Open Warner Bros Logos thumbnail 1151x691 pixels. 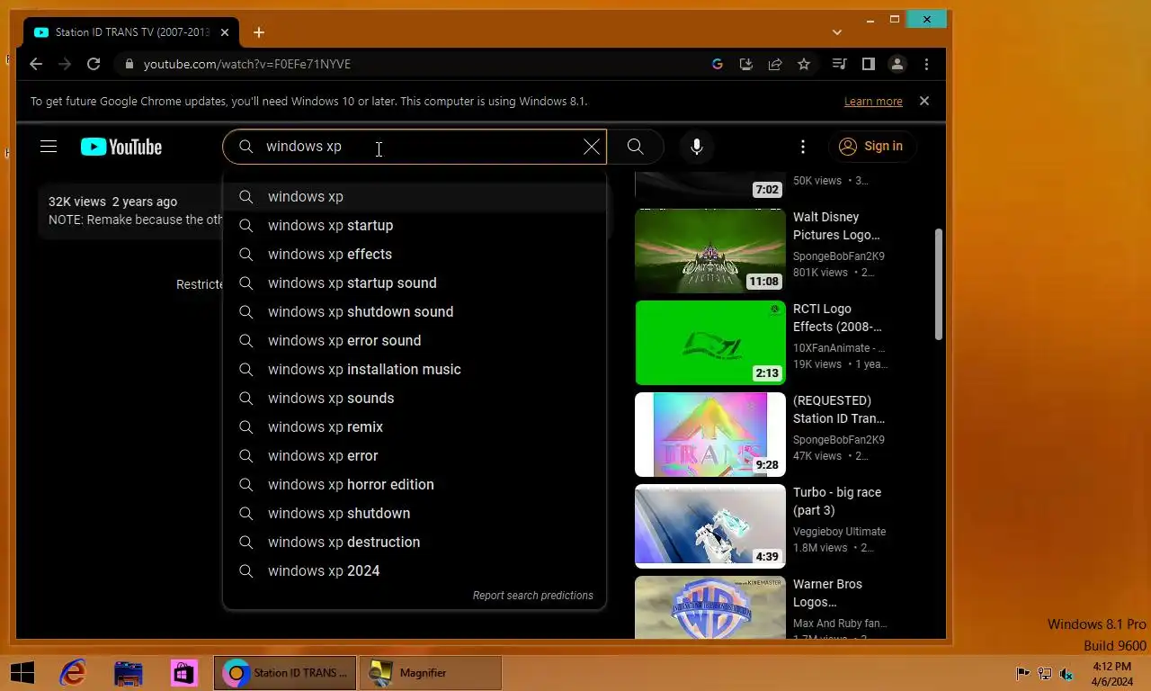[x=710, y=607]
